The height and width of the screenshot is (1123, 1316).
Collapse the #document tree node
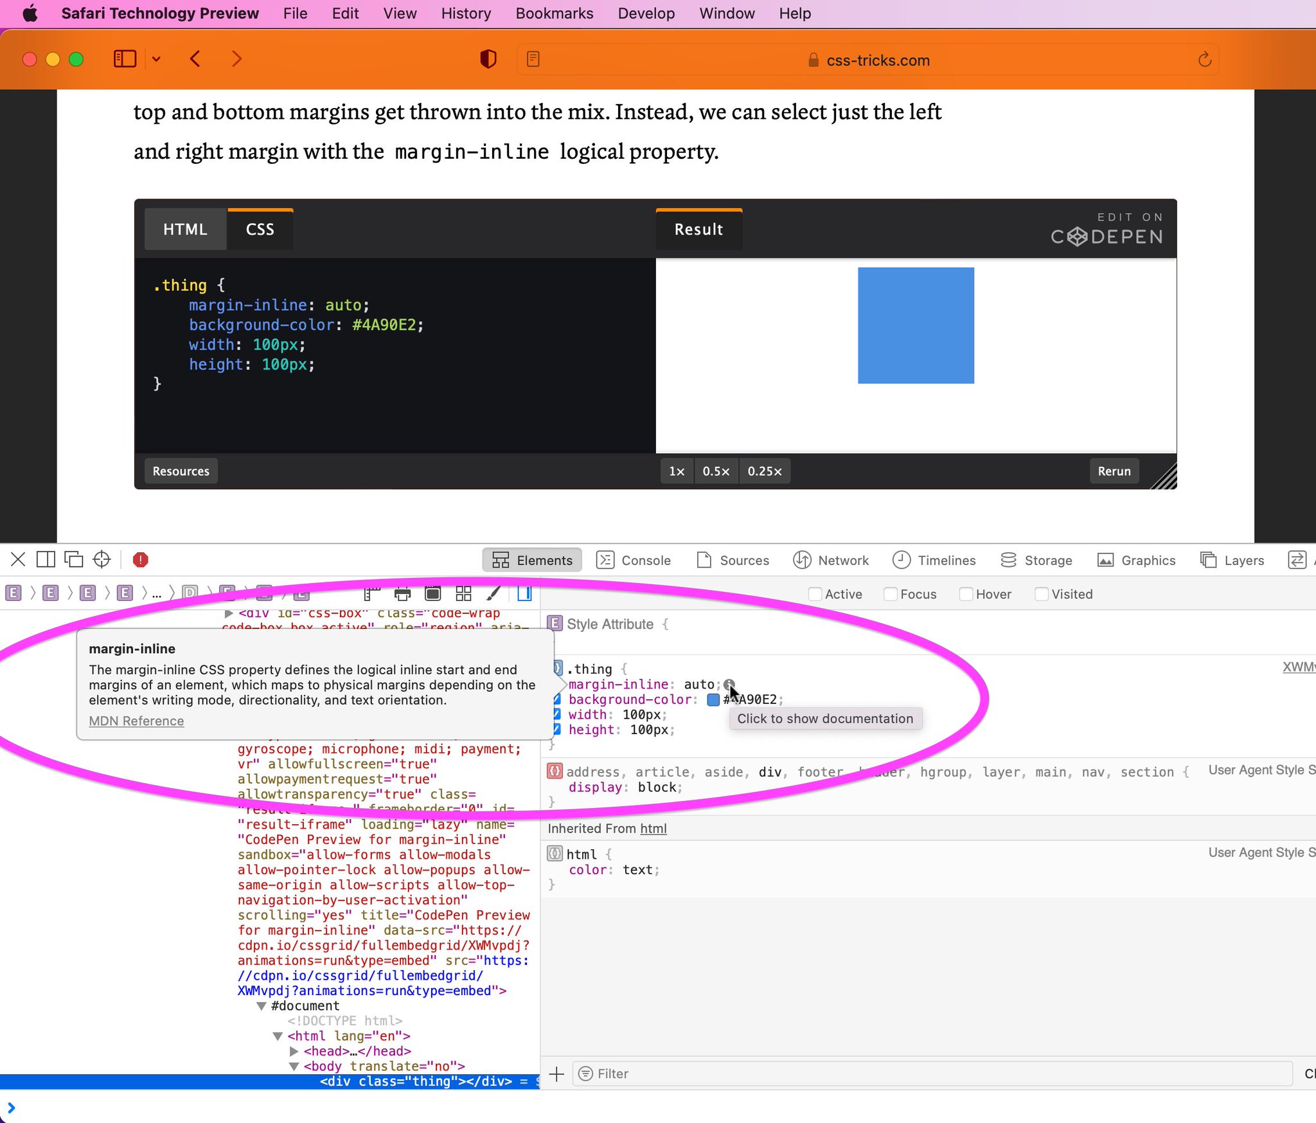coord(262,1006)
